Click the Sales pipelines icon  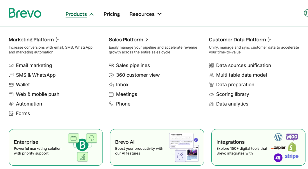111,65
